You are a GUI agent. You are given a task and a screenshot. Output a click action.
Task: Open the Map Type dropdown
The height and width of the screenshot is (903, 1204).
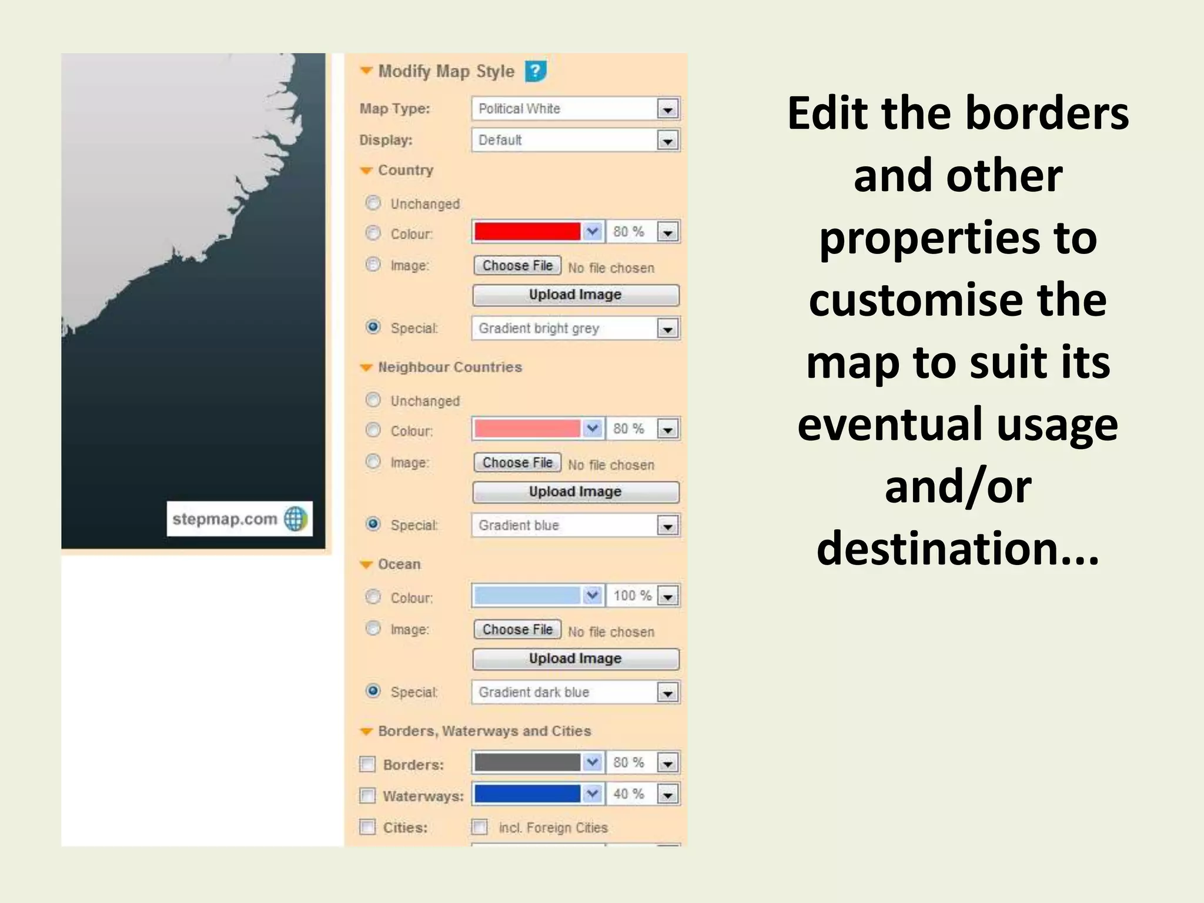(x=576, y=109)
